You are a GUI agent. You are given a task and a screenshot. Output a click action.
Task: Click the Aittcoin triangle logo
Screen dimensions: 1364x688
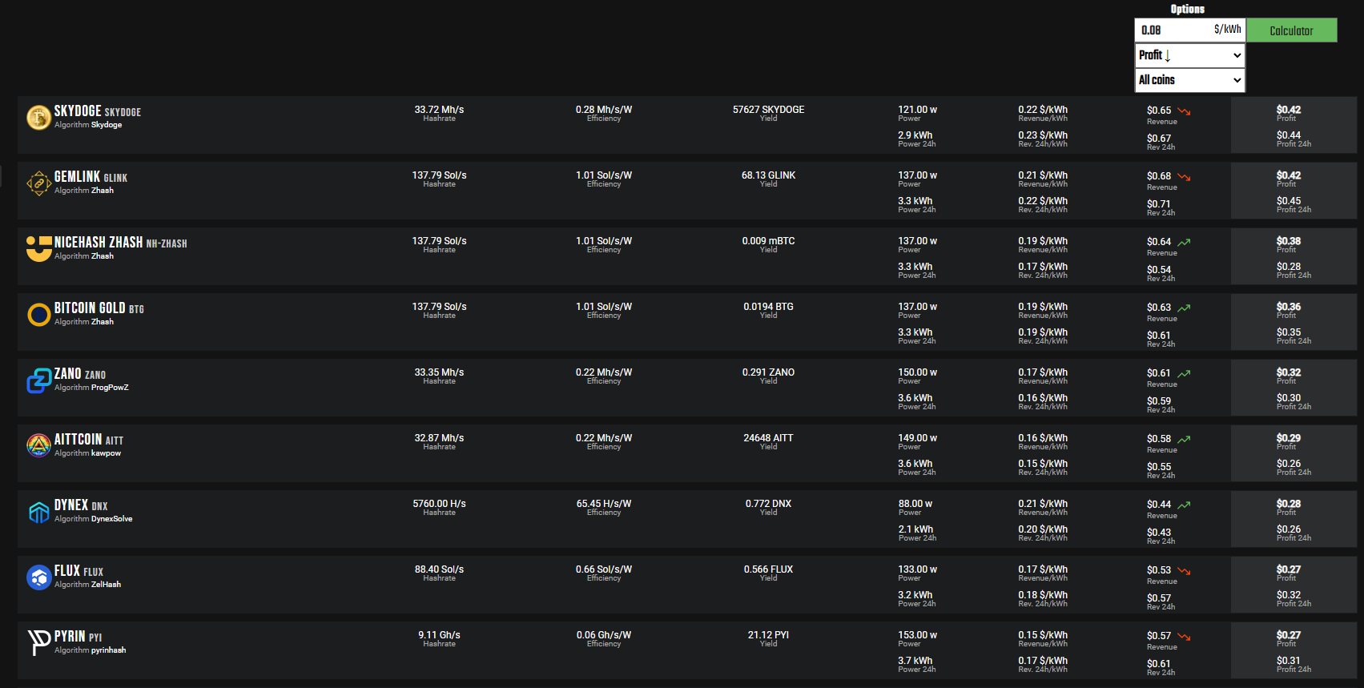(38, 446)
